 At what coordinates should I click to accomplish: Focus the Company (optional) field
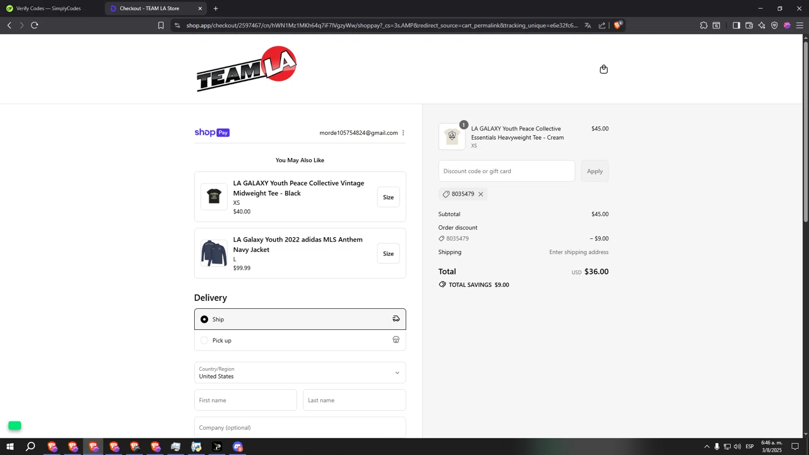point(300,428)
